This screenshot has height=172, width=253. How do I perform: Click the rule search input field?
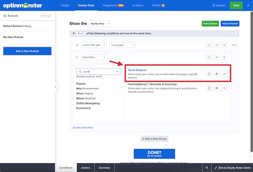click(97, 72)
